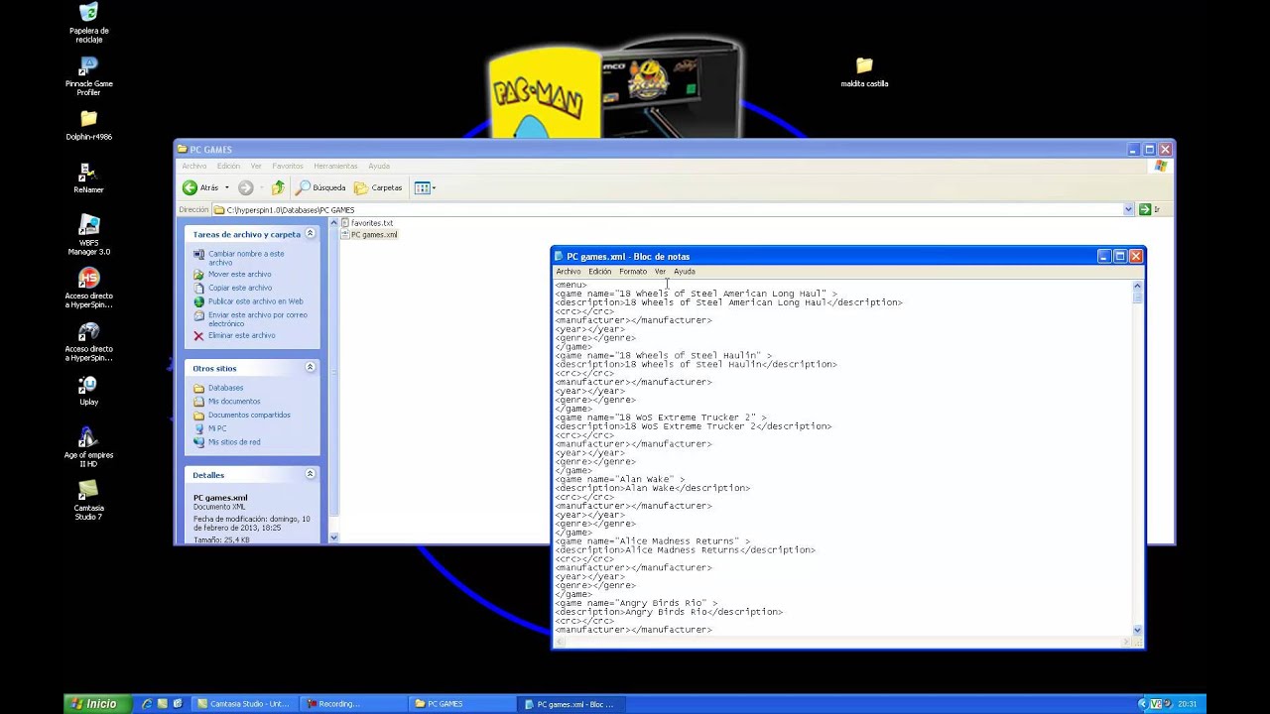Switch to PC GAMES taskbar button
1270x714 pixels.
(462, 704)
